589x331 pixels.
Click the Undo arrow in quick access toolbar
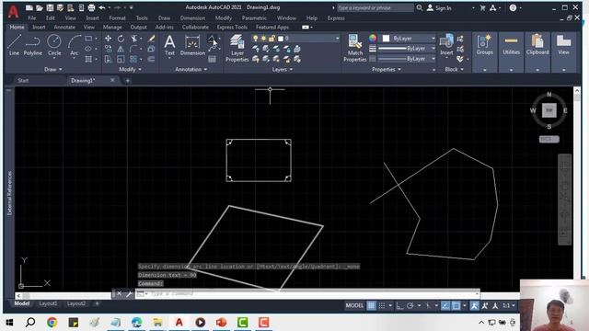click(102, 7)
